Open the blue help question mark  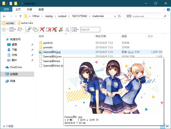pos(168,10)
